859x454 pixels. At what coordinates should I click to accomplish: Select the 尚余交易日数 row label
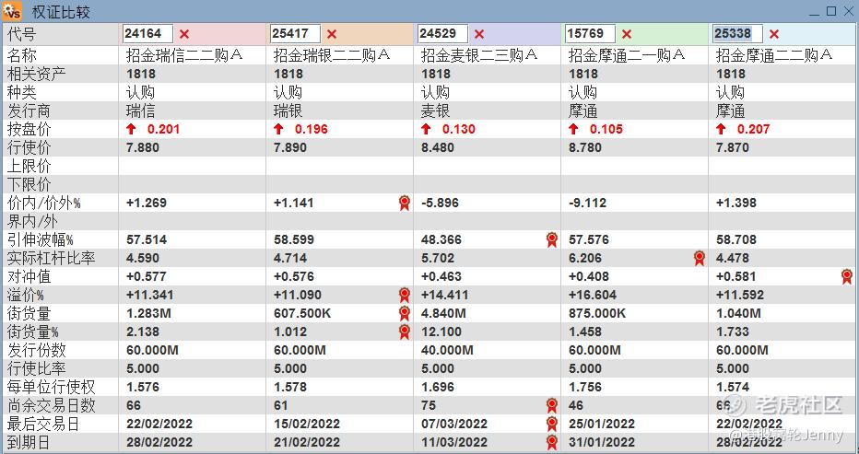[51, 406]
